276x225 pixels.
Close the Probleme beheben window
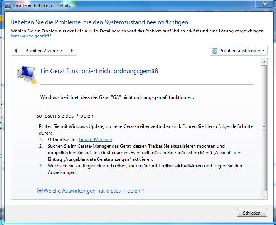pos(265,4)
